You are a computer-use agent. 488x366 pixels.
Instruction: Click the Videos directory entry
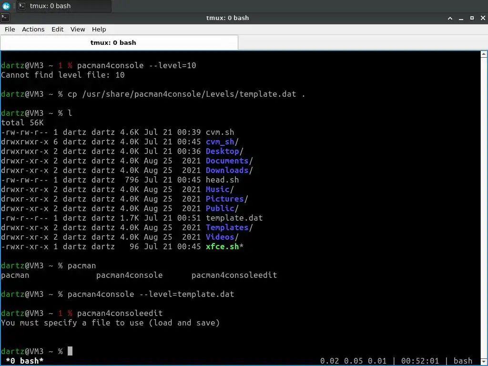[x=220, y=237]
